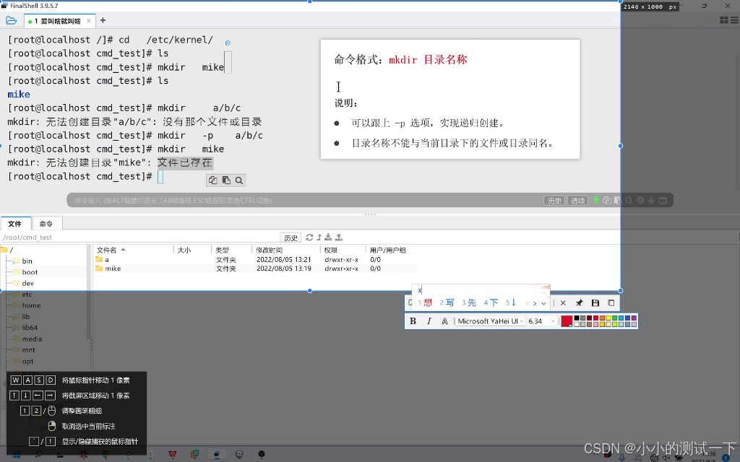Select the 爱叫暗就叫暗 session tab
The width and height of the screenshot is (740, 462).
(59, 21)
